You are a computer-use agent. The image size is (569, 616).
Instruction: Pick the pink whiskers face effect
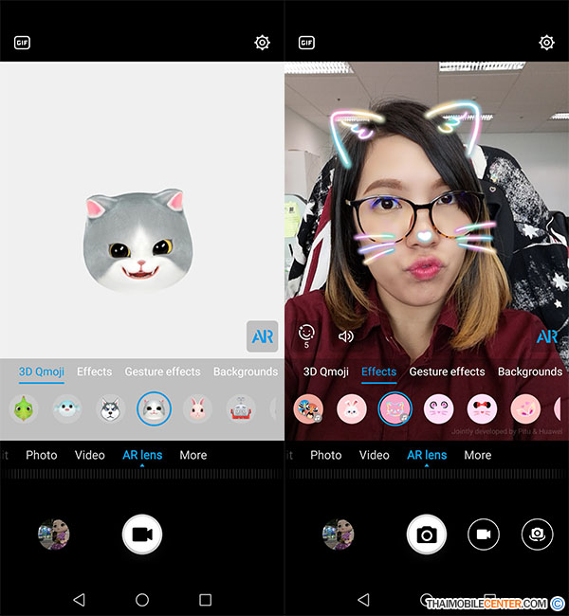(438, 409)
